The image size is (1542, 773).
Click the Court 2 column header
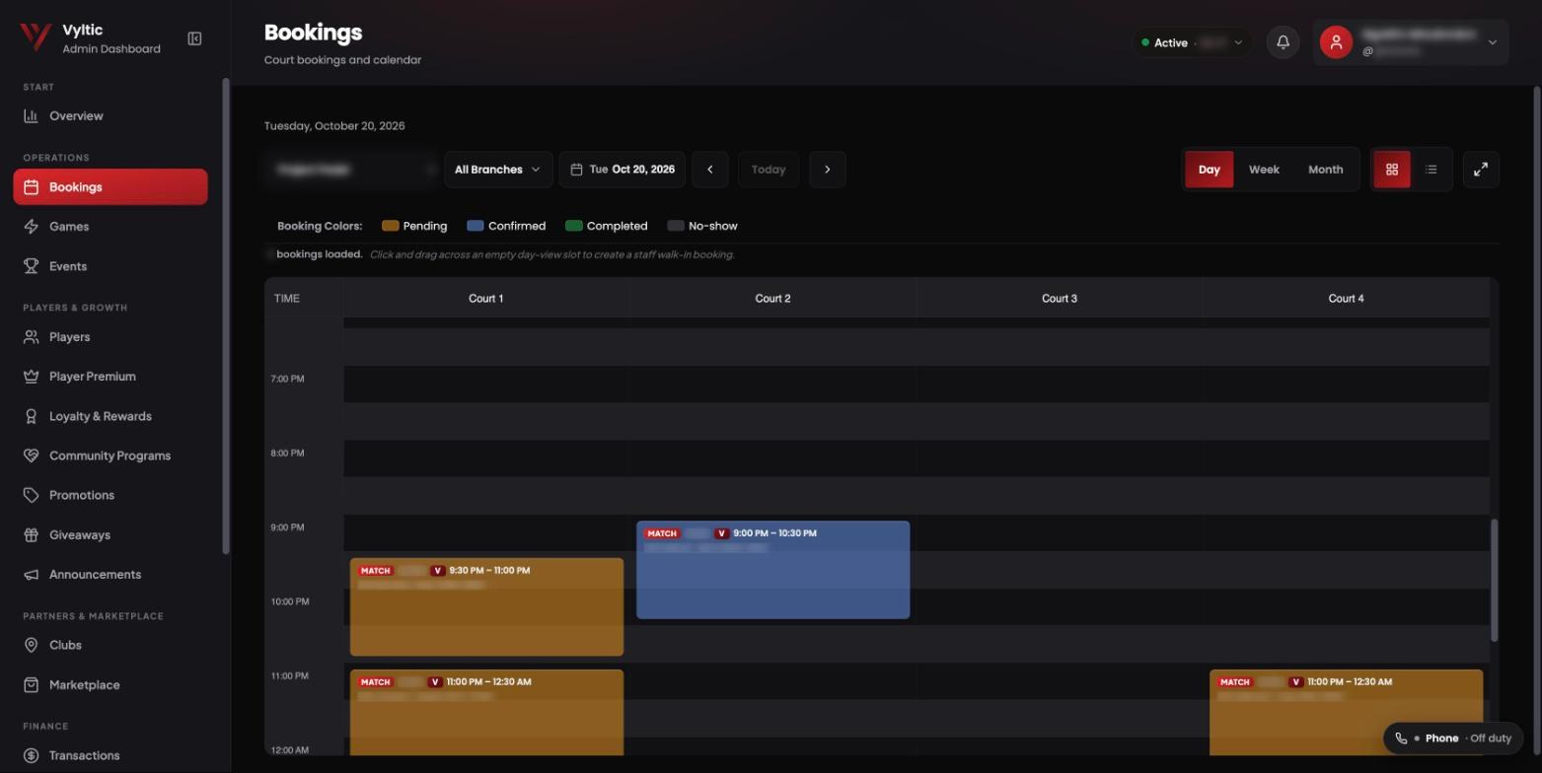point(772,298)
